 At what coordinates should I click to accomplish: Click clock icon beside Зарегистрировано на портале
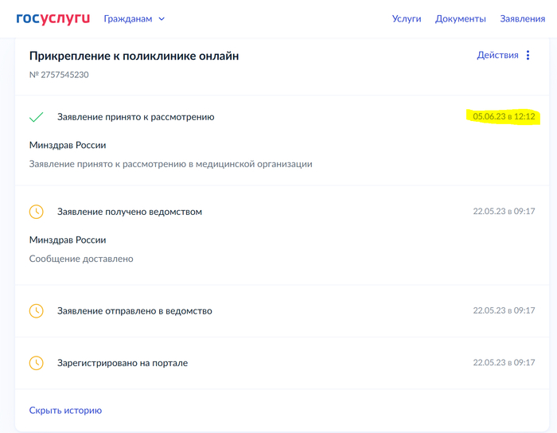pos(37,363)
